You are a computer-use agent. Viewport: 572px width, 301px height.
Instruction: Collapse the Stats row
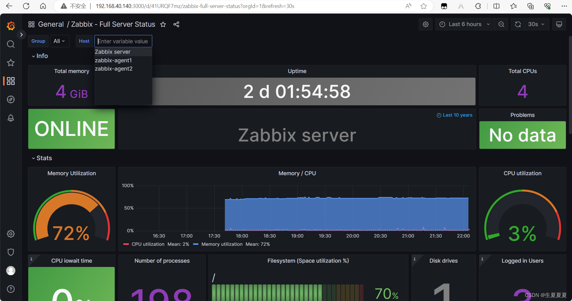click(42, 158)
